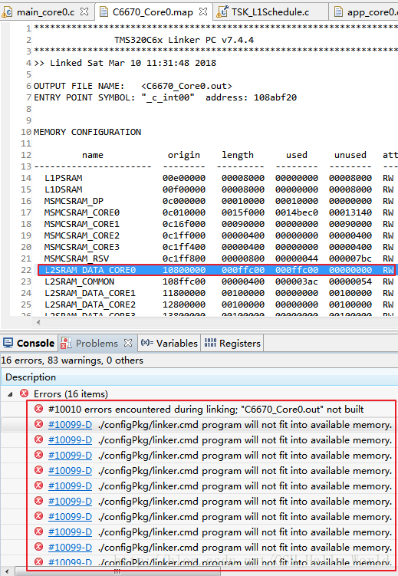Click the OUTPUT FILE NAME line

(x=133, y=86)
